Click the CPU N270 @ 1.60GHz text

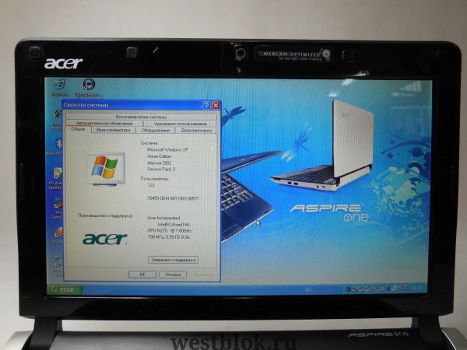coord(170,231)
